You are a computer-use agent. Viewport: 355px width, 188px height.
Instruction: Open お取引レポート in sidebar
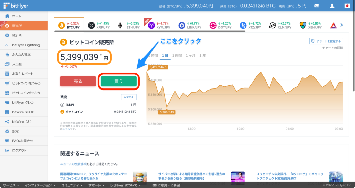[x=24, y=74]
